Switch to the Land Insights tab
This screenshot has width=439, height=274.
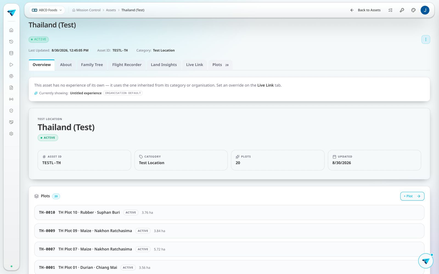(x=164, y=65)
